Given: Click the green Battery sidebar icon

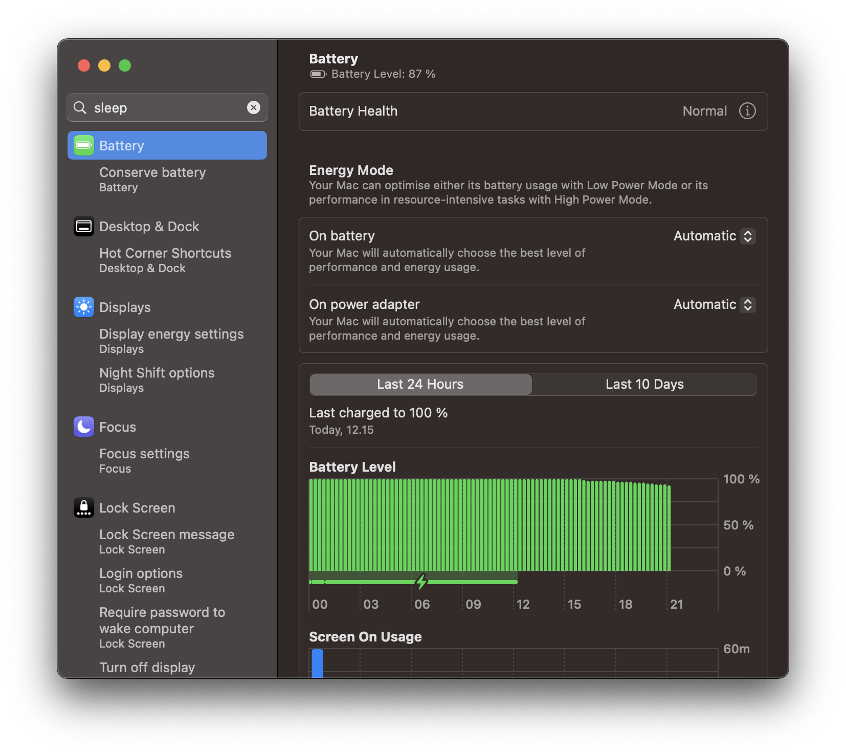Looking at the screenshot, I should coord(84,145).
